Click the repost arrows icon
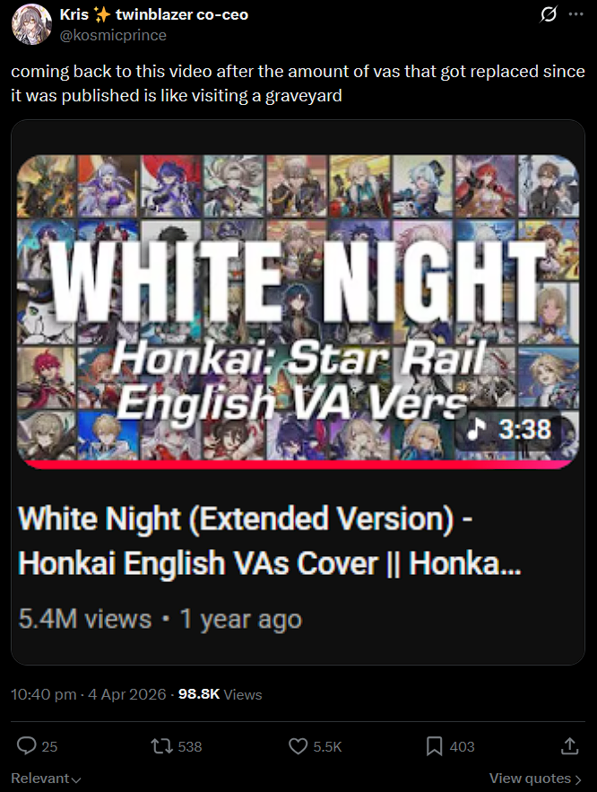597x792 pixels. point(161,746)
